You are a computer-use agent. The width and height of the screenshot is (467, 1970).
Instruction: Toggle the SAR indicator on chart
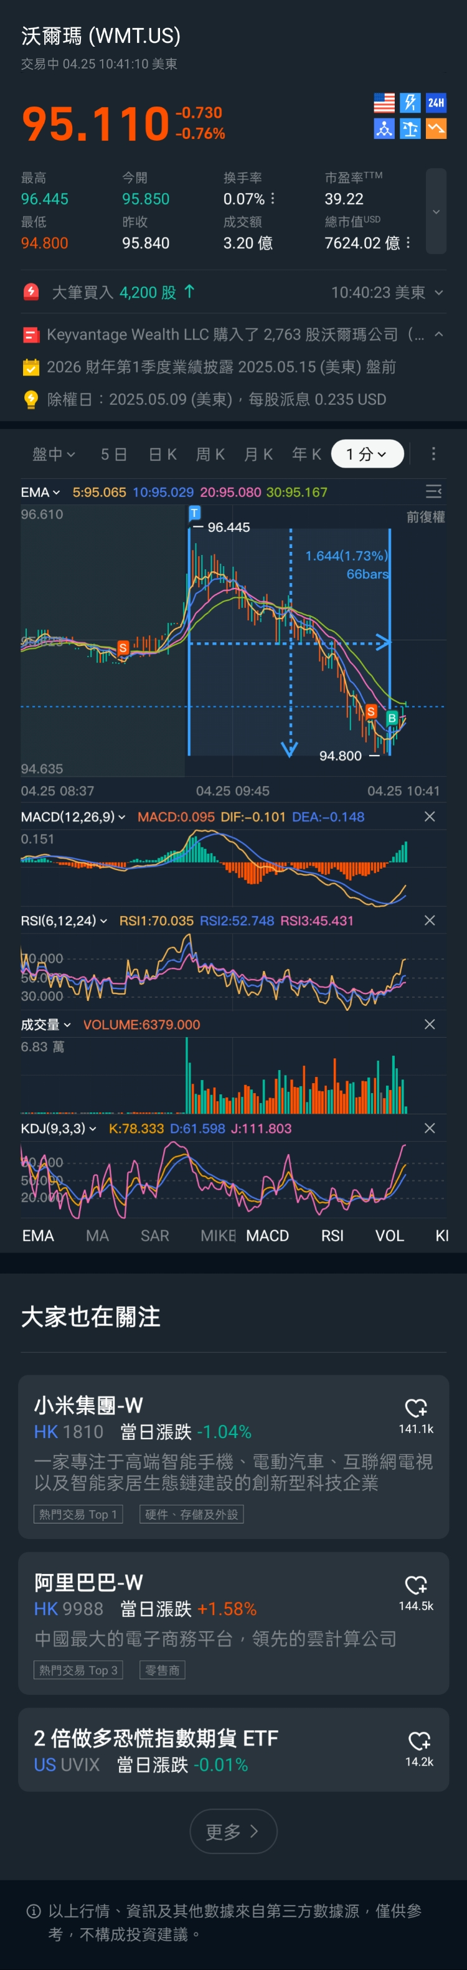coord(154,1236)
